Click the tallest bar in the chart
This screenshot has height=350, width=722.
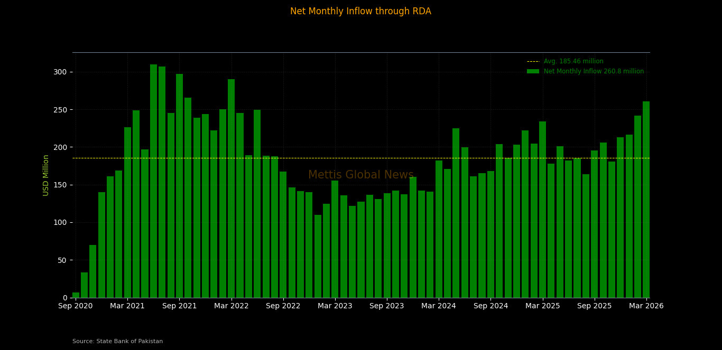(x=153, y=181)
